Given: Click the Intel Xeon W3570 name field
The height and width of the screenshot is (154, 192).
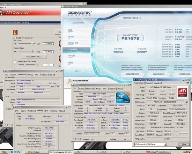Looking at the screenshot, I should coord(99,94).
